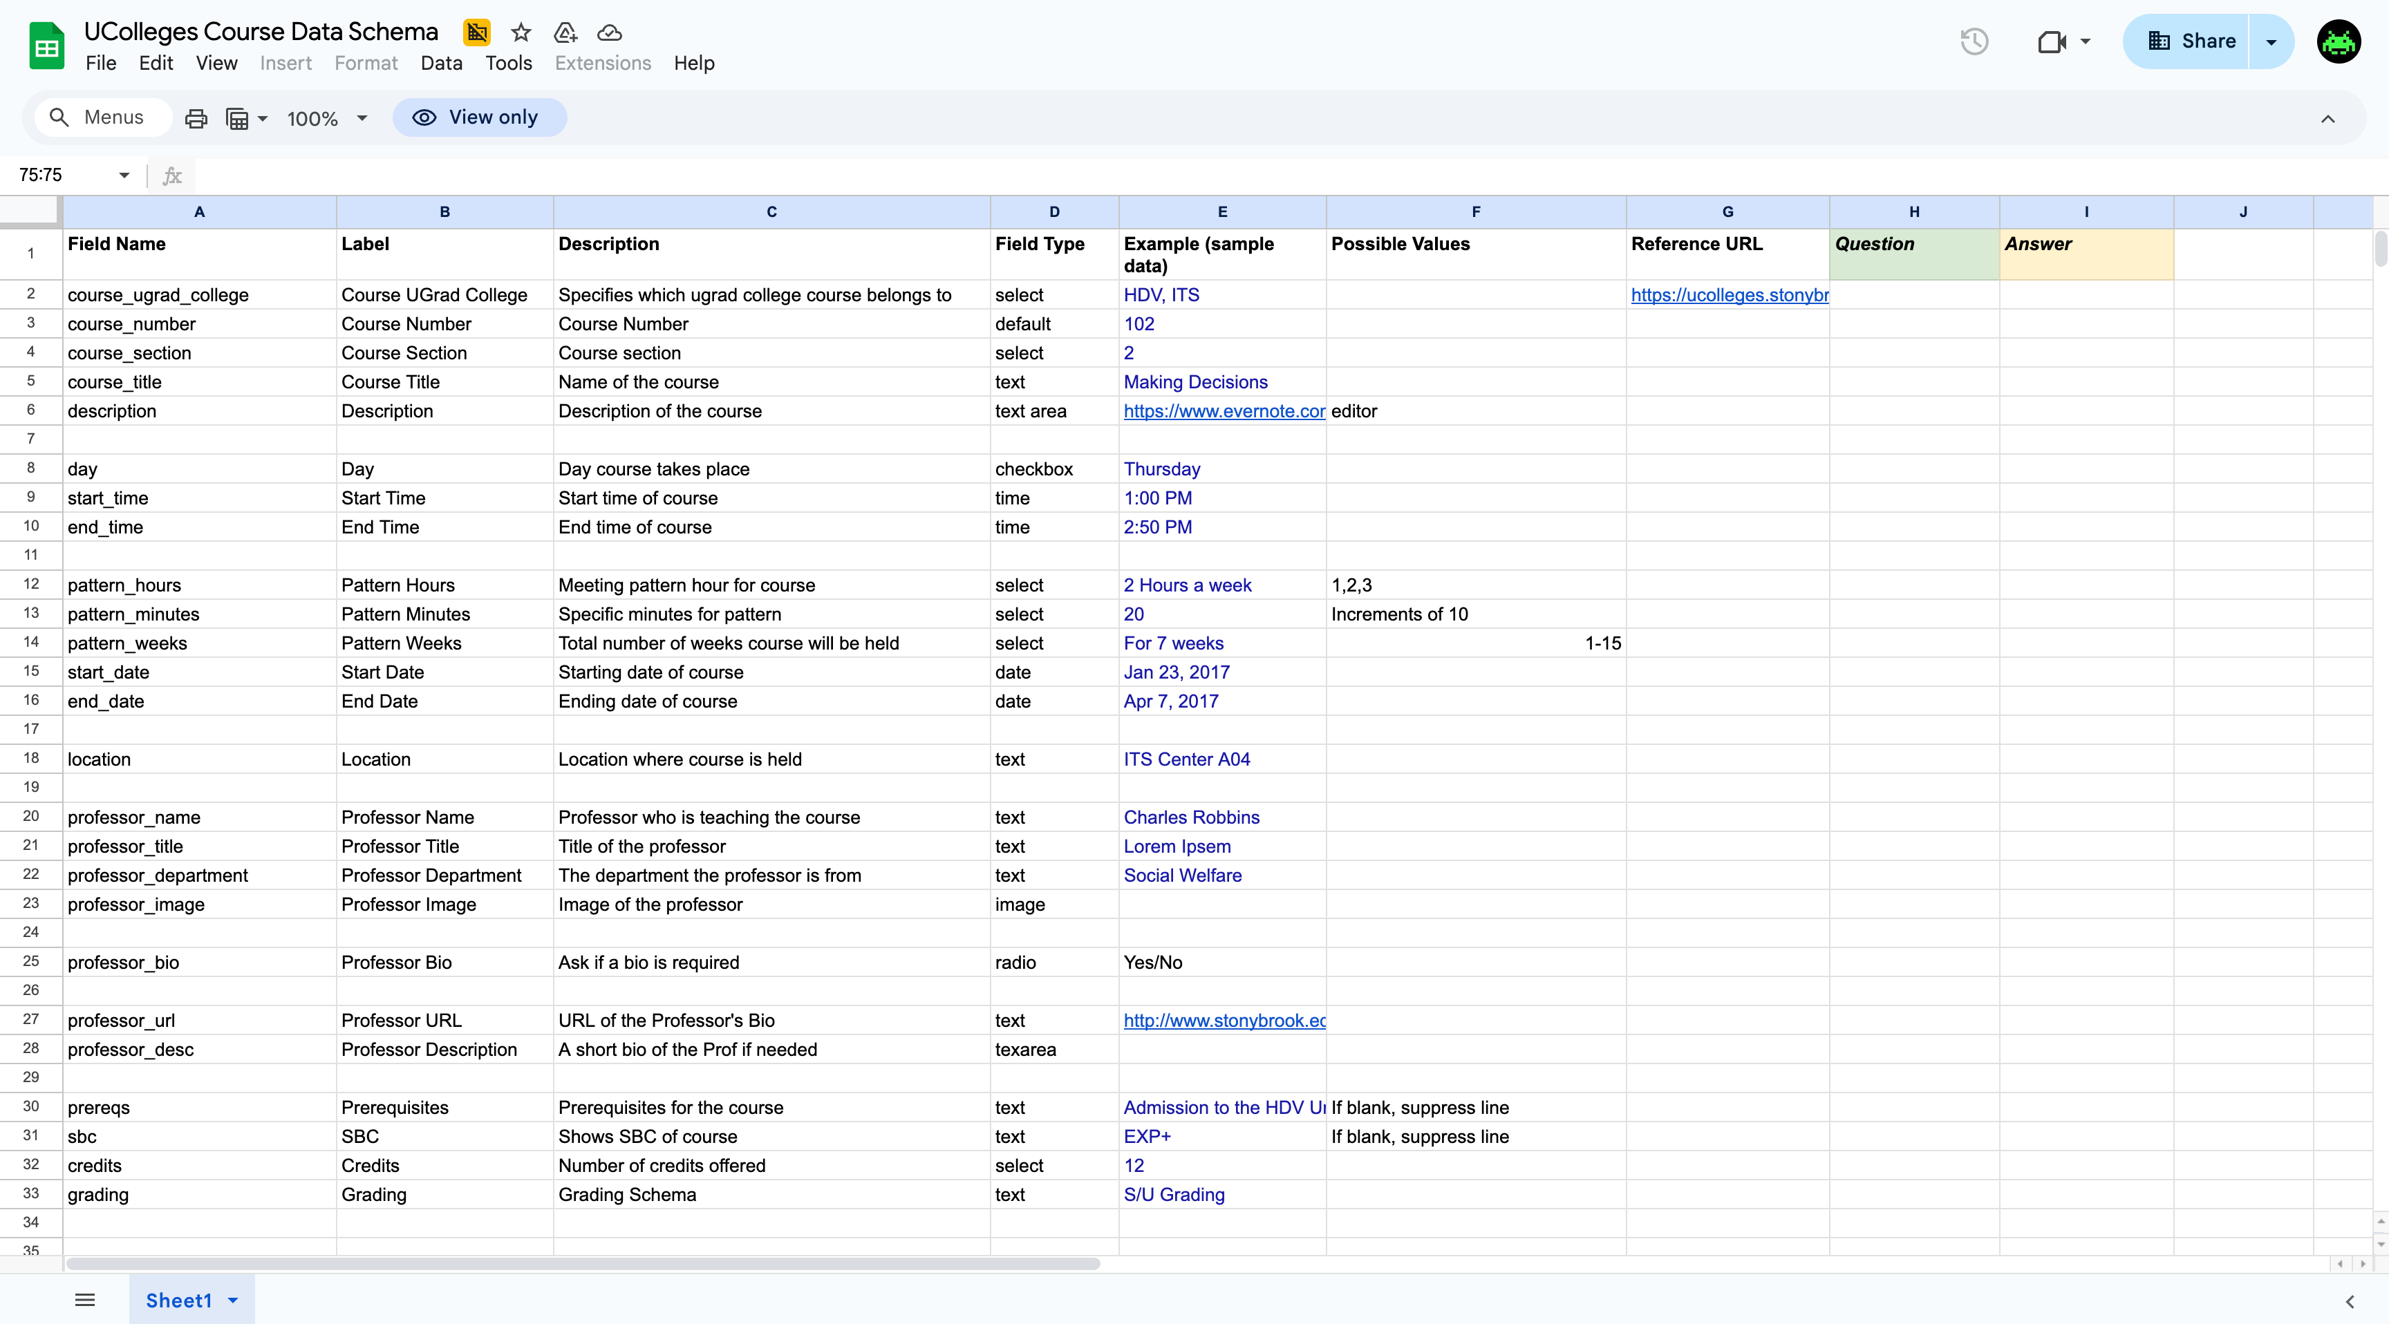Open the version history clock icon
This screenshot has width=2389, height=1324.
point(1974,41)
